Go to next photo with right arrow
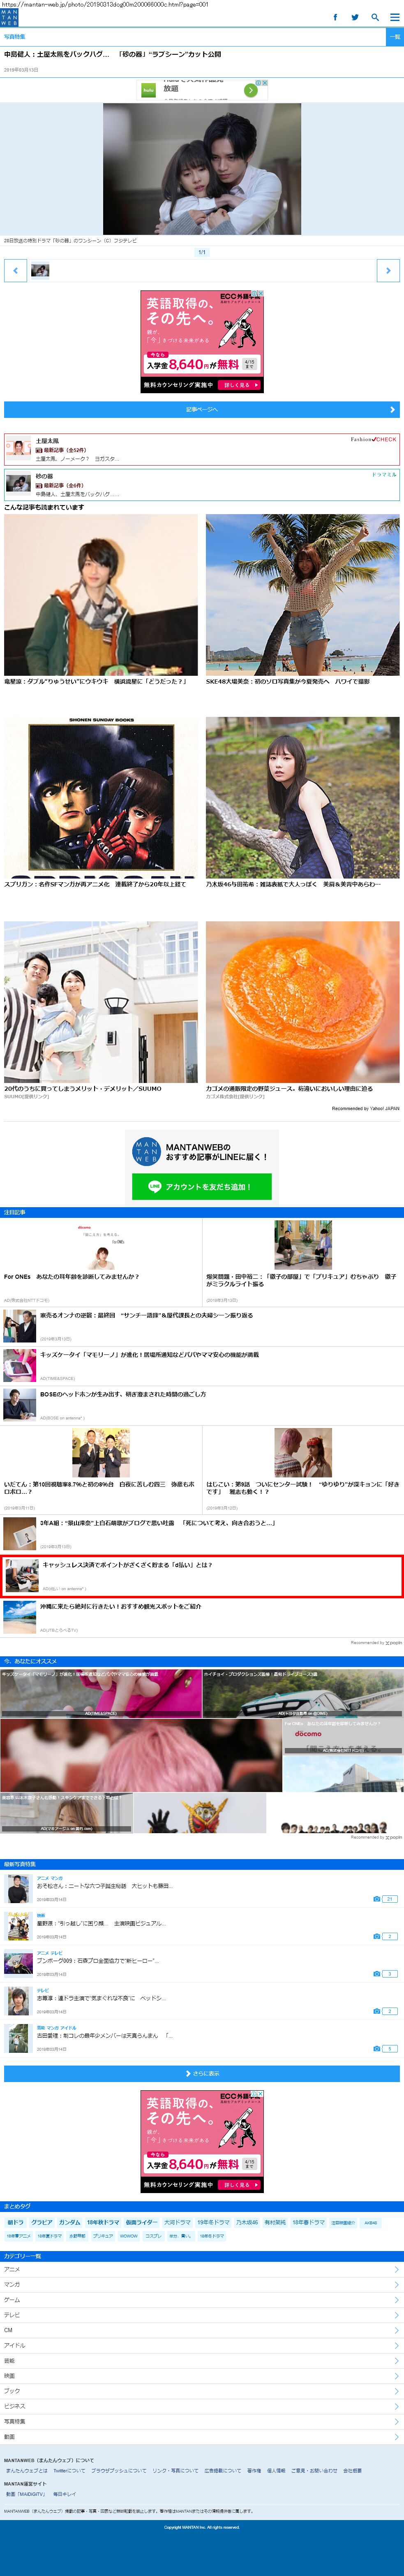404x2576 pixels. pos(388,270)
